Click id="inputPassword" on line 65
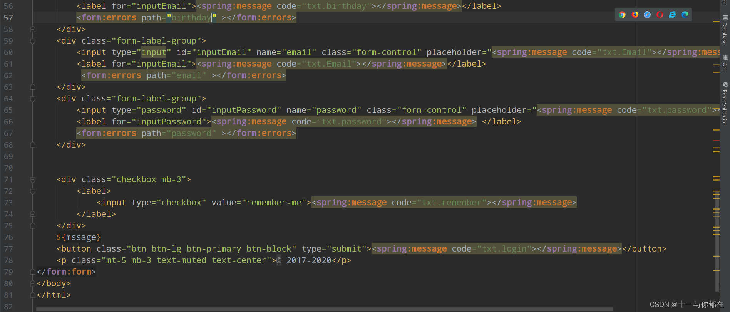730x312 pixels. click(236, 110)
